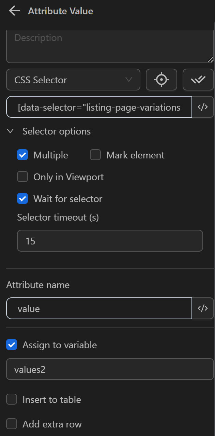
Task: Click the values2 variable name field
Action: [x=110, y=369]
